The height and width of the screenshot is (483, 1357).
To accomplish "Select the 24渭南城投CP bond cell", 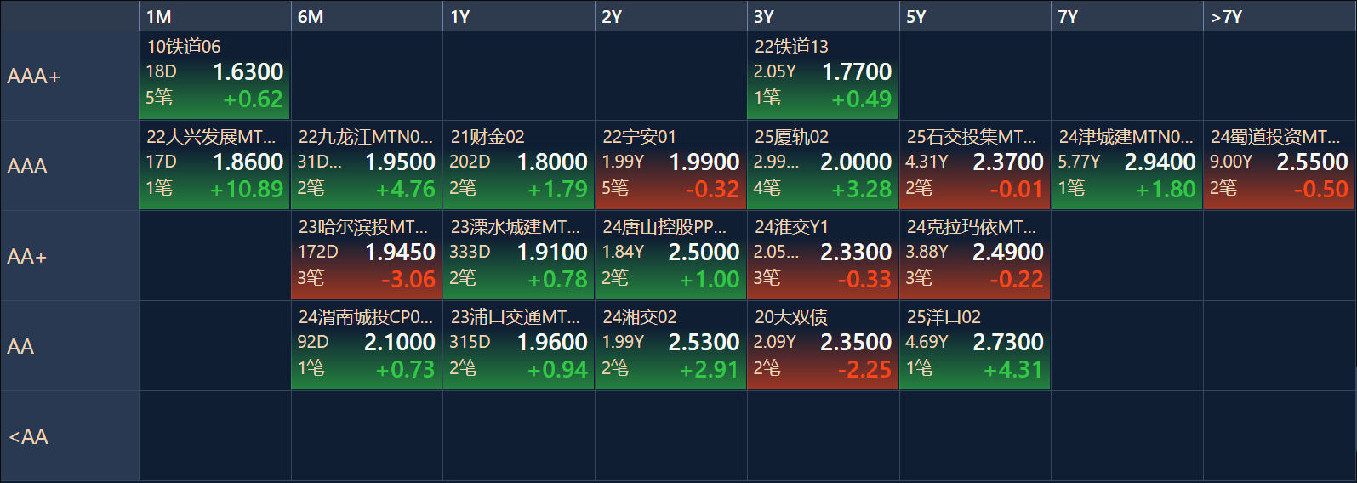I will click(x=367, y=346).
